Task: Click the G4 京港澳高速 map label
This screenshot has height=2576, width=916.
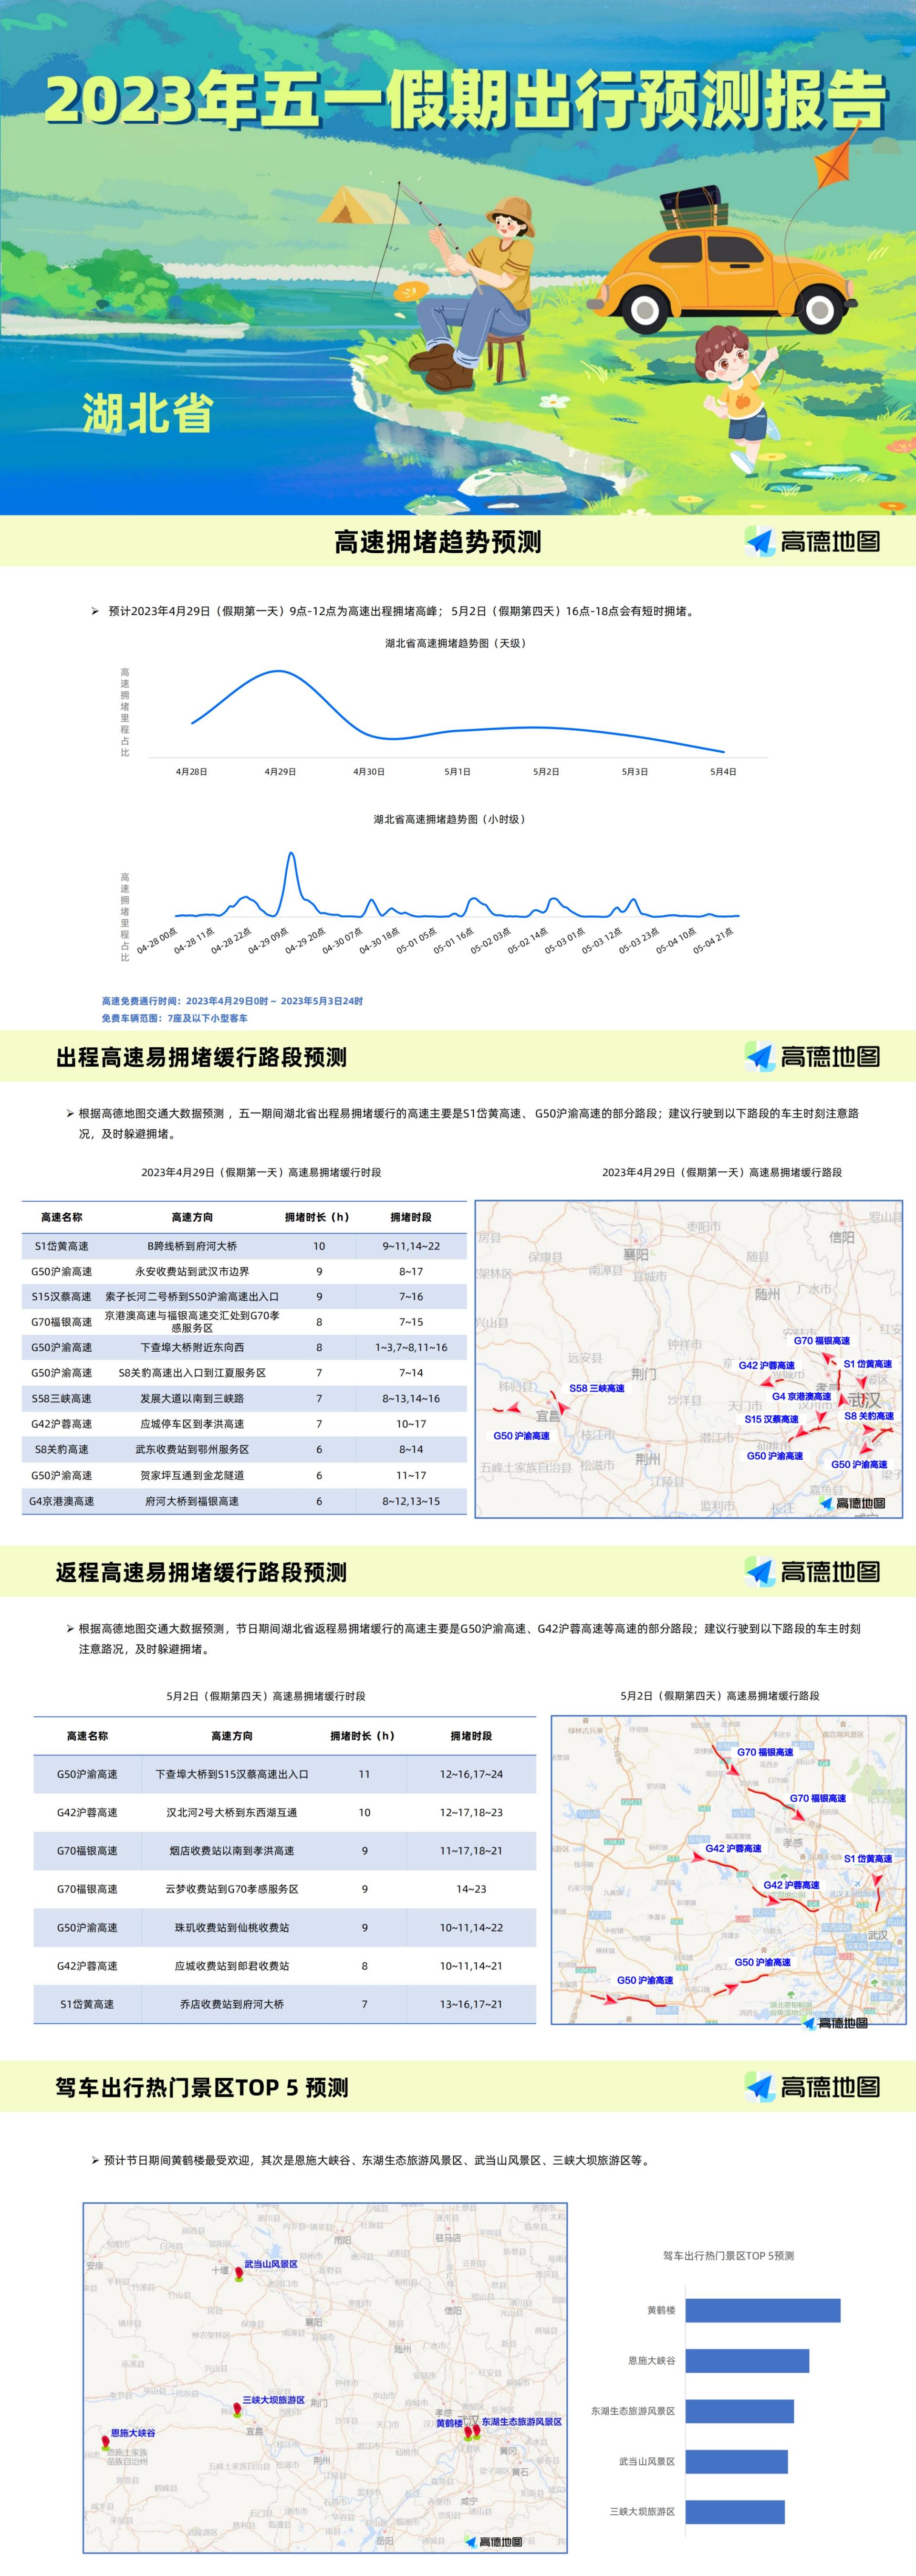Action: [801, 1396]
